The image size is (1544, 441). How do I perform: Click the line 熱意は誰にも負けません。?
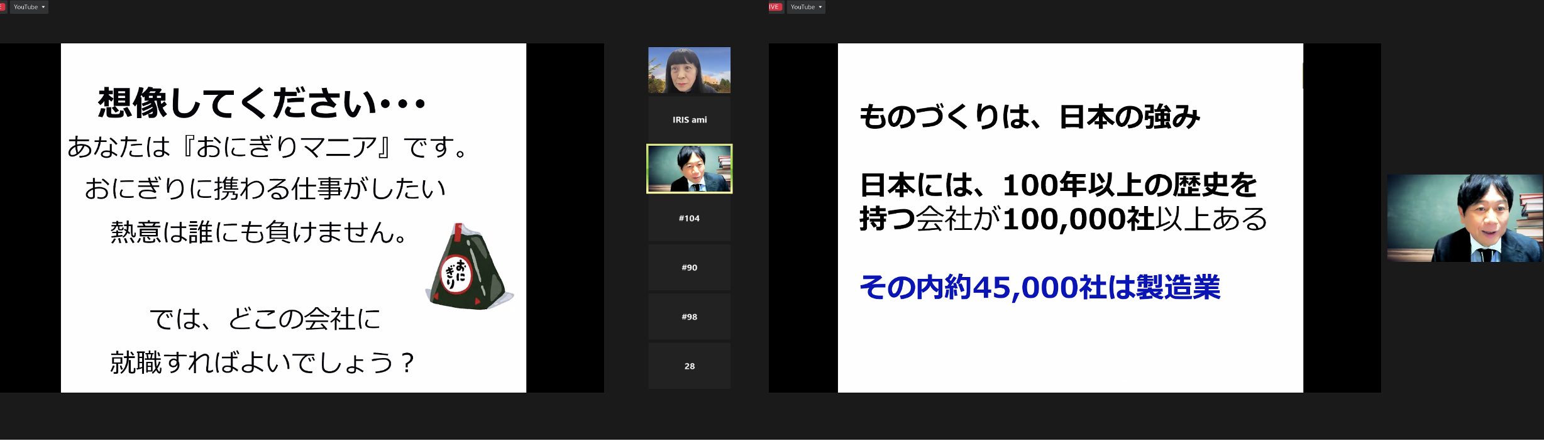pyautogui.click(x=259, y=232)
